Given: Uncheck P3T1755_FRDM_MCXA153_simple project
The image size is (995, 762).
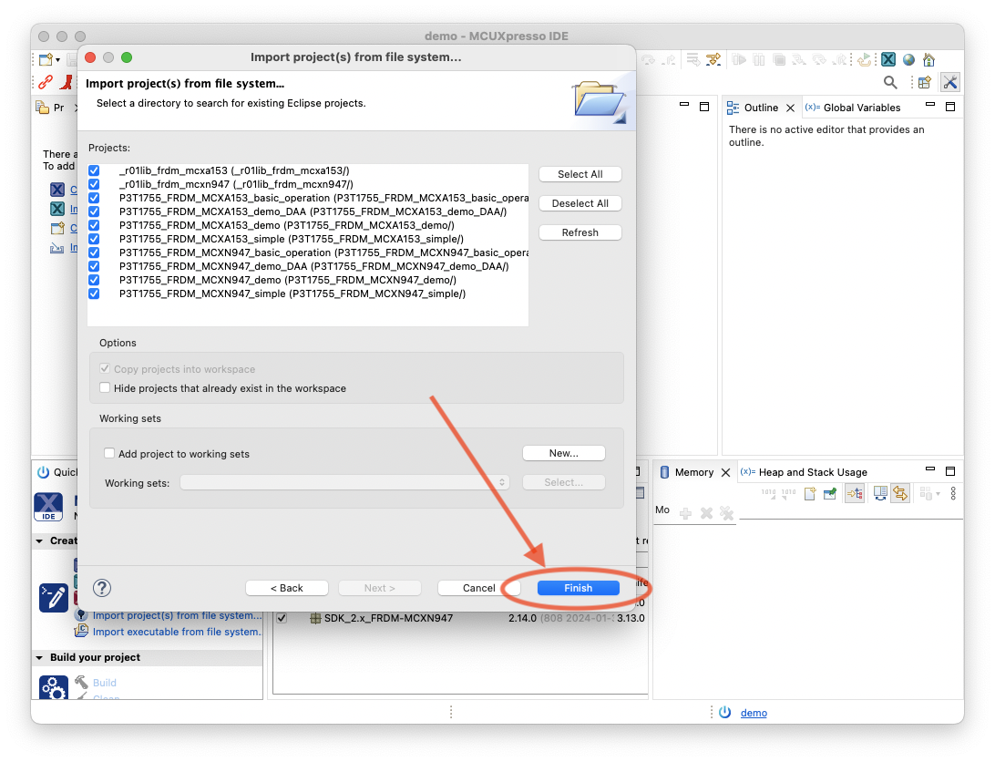Looking at the screenshot, I should pos(94,239).
